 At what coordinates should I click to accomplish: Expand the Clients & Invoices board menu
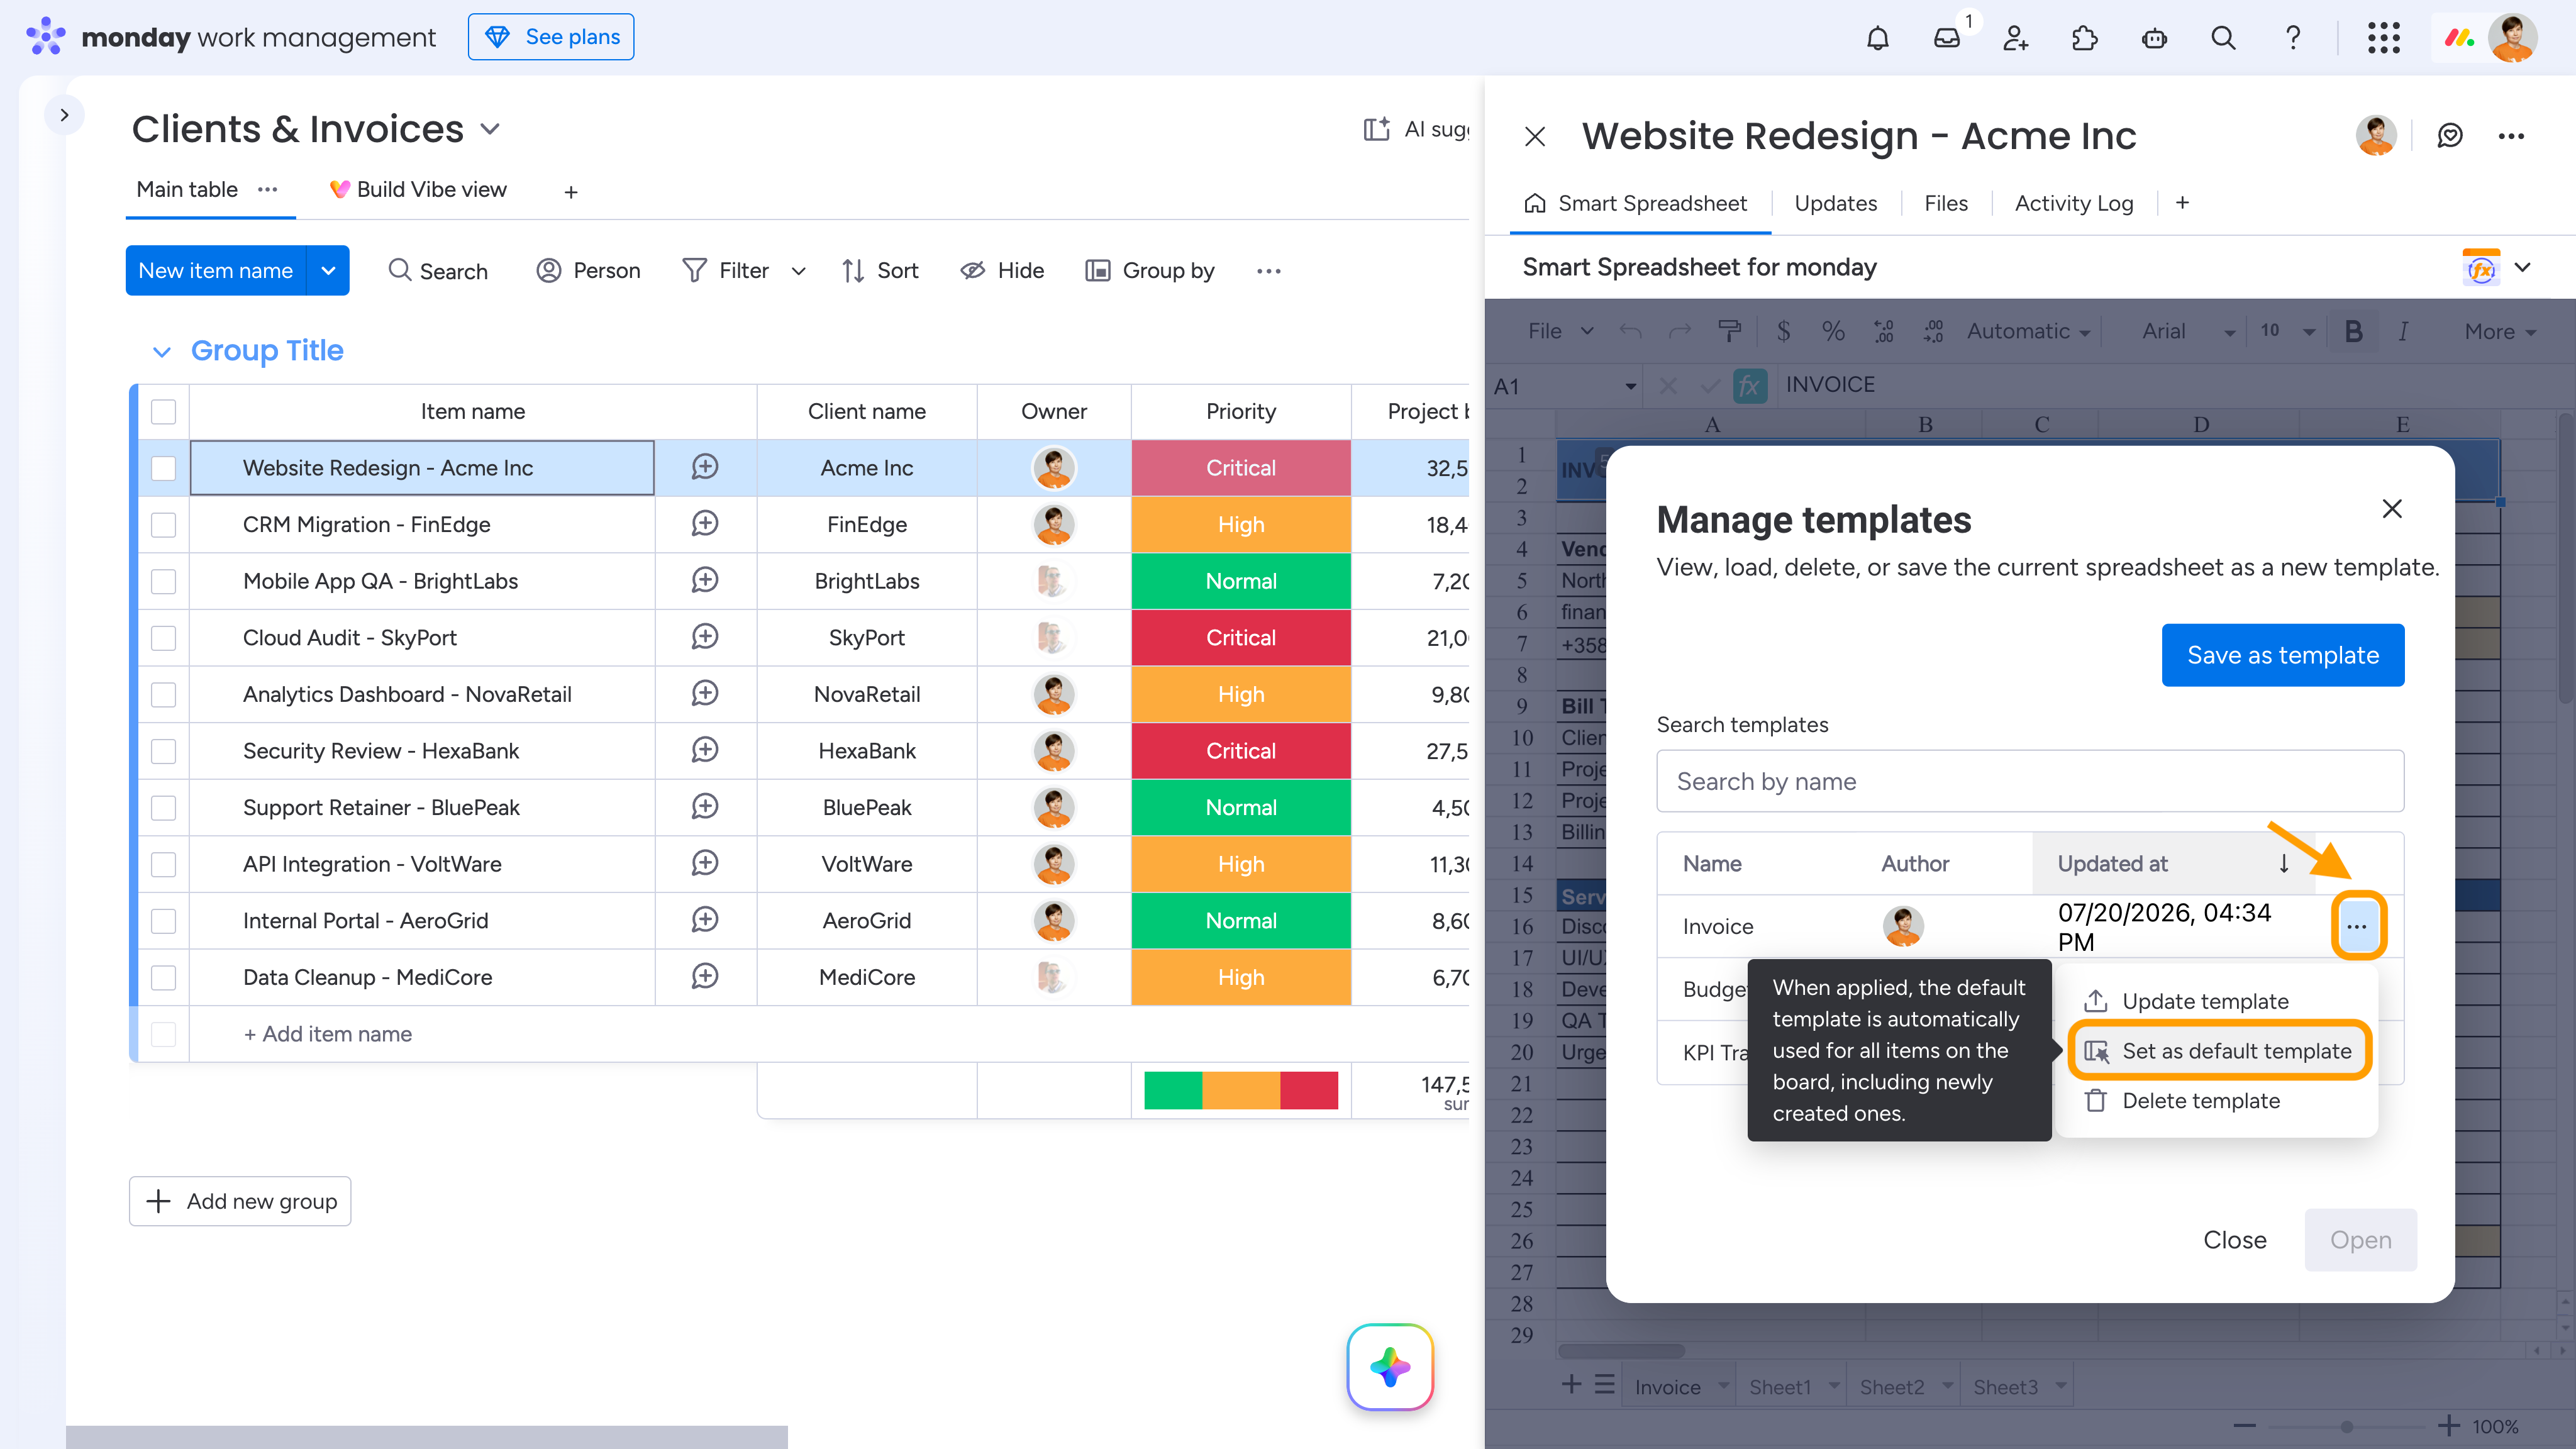click(x=490, y=130)
